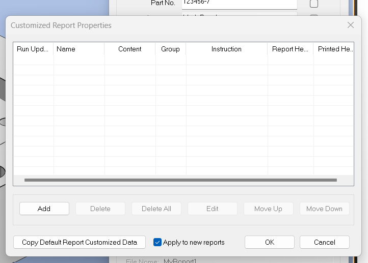Click the Move Up button
The height and width of the screenshot is (263, 368).
pyautogui.click(x=269, y=209)
